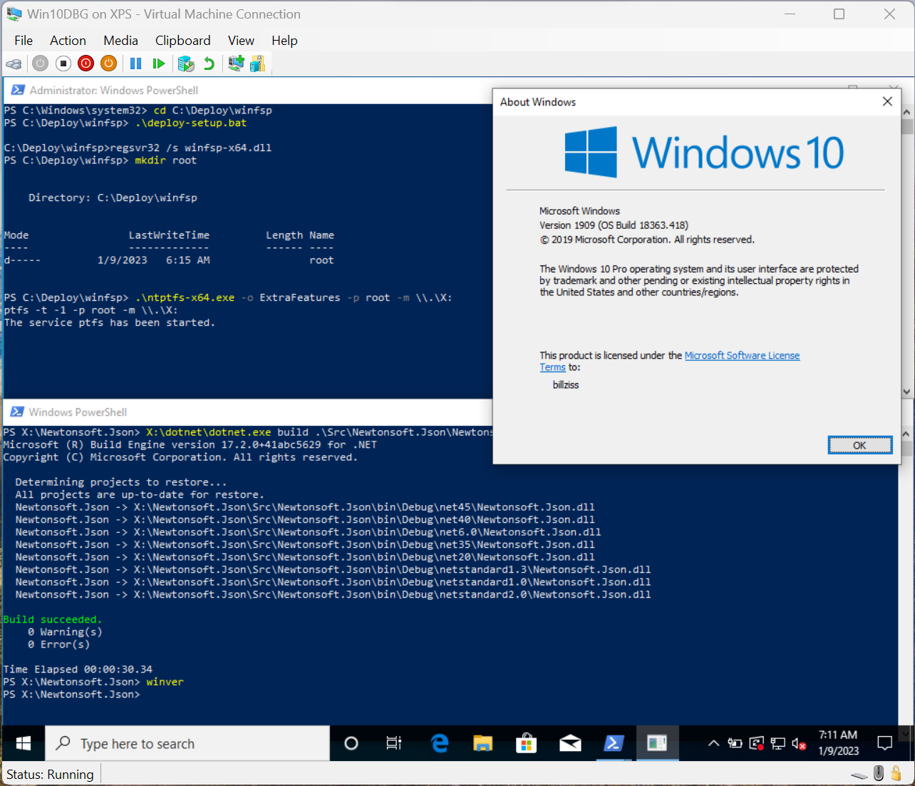Screen dimensions: 915x786
Task: Open Windows PowerShell from the taskbar
Action: [614, 742]
